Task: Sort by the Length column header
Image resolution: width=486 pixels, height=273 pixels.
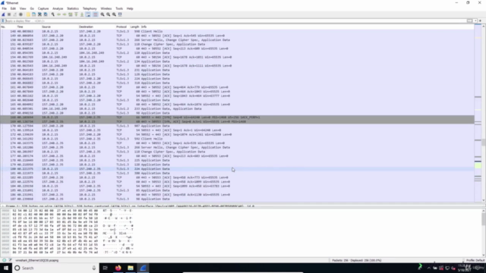Action: 135,27
